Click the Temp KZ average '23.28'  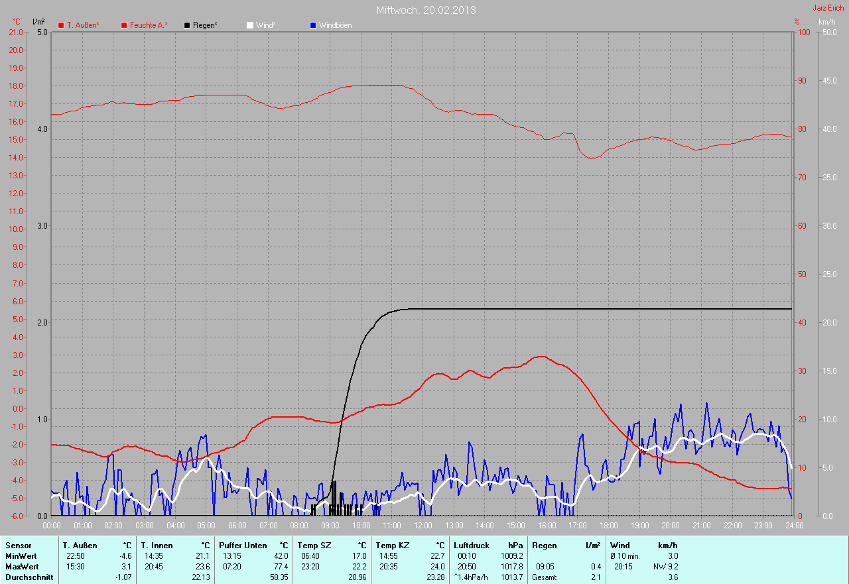(435, 577)
